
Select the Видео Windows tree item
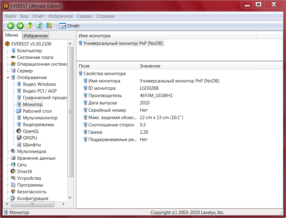click(x=39, y=84)
